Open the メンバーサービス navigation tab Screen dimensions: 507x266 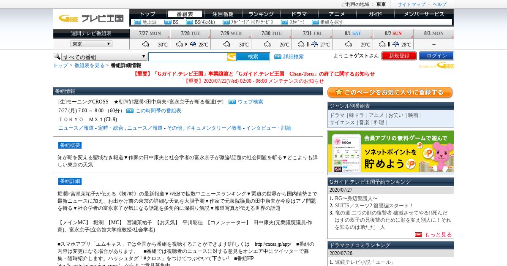[x=424, y=14]
